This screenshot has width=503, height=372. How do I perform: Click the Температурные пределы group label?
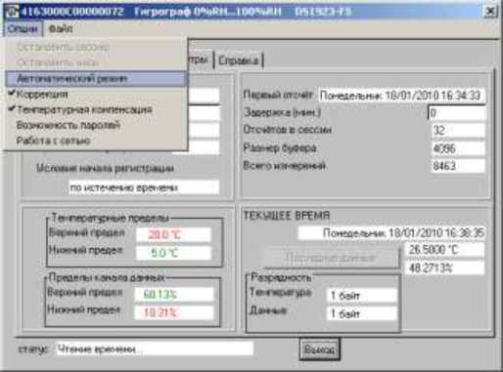[111, 218]
